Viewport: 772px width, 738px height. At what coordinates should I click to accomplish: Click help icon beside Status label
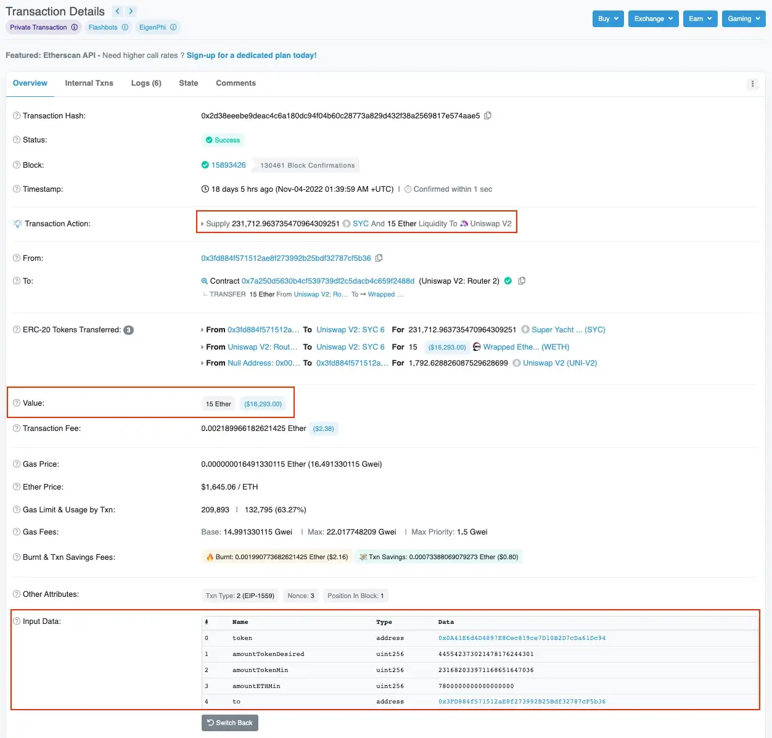(17, 139)
